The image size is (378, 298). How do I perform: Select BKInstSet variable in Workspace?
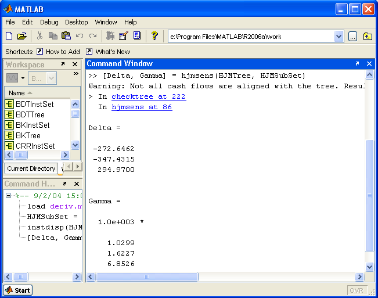[x=33, y=125]
